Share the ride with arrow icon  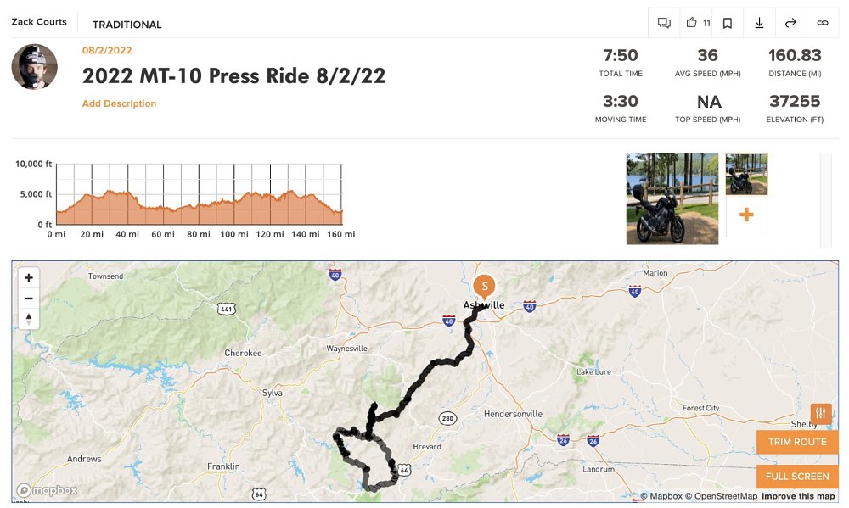pyautogui.click(x=790, y=23)
